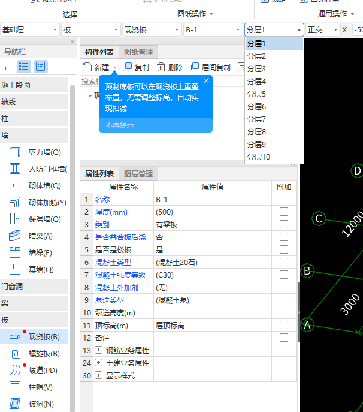Select the 墙垛(E) wall pier icon

(15, 252)
